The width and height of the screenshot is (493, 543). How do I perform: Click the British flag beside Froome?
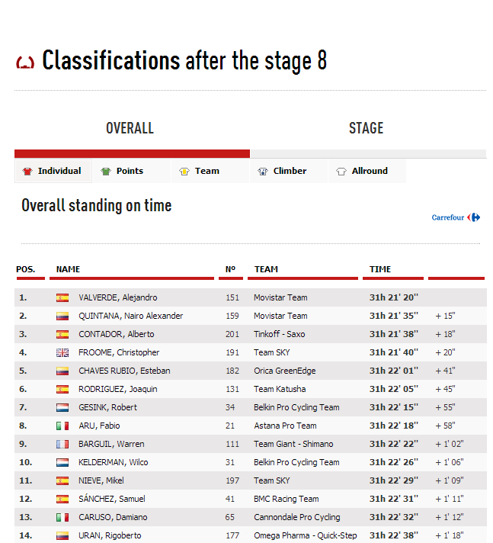62,352
